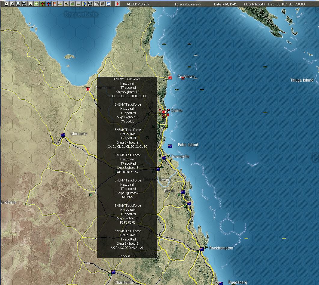Click the Charleville map label
The height and width of the screenshot is (285, 319).
pyautogui.click(x=124, y=282)
